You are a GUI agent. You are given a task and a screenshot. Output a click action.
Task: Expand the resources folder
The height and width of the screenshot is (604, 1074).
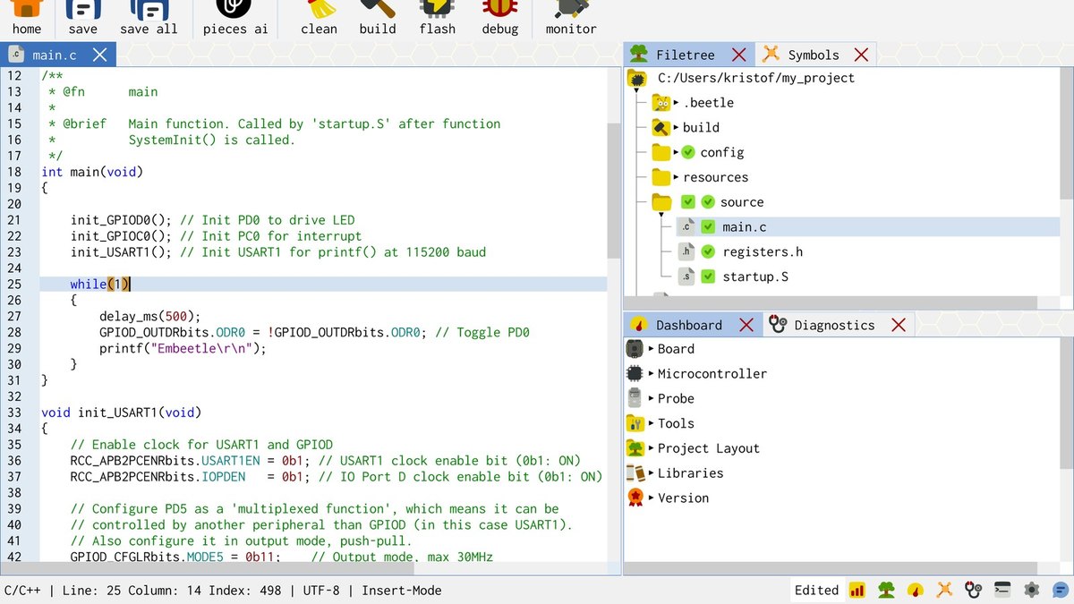click(x=676, y=177)
